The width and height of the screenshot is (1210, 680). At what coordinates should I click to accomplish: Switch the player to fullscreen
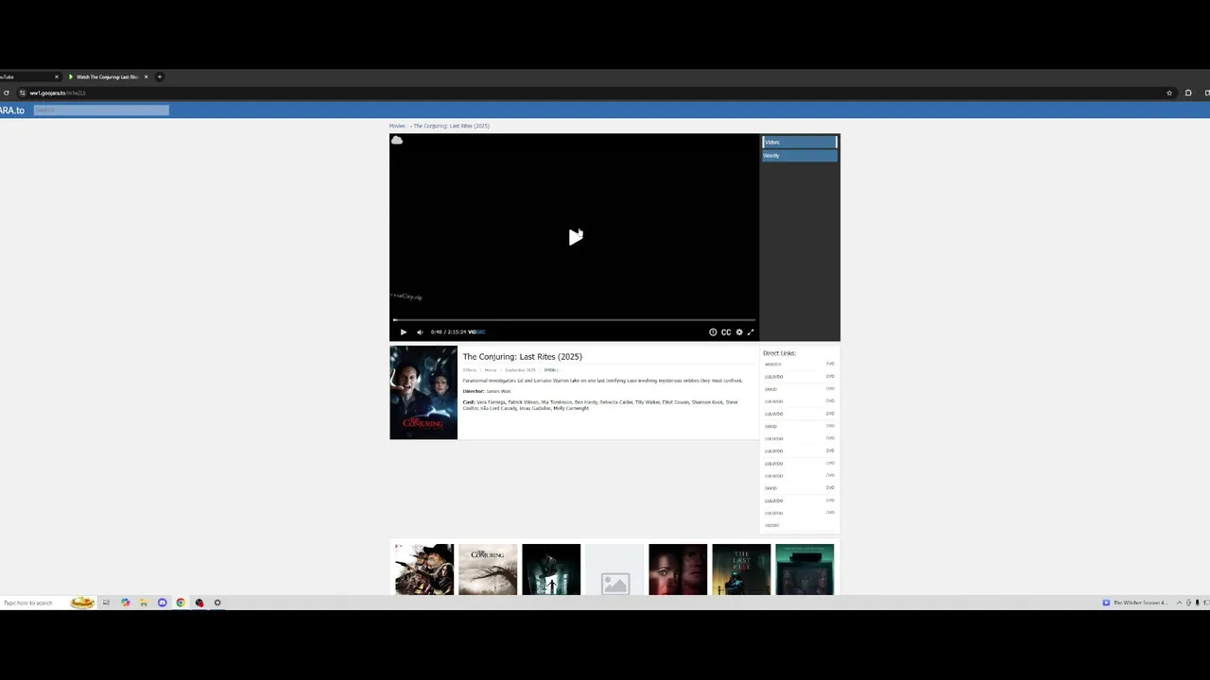[x=751, y=332]
